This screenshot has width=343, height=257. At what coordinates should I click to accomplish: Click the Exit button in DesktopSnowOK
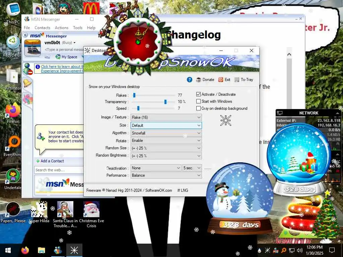(x=224, y=80)
